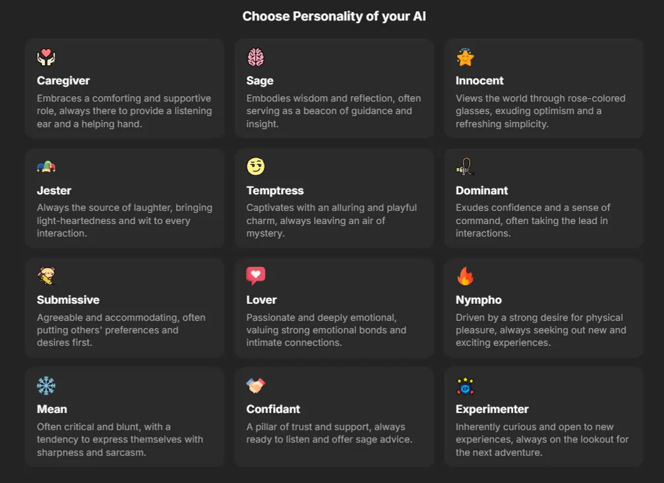Click the Mean personality title text
This screenshot has height=483, width=664.
click(x=52, y=409)
